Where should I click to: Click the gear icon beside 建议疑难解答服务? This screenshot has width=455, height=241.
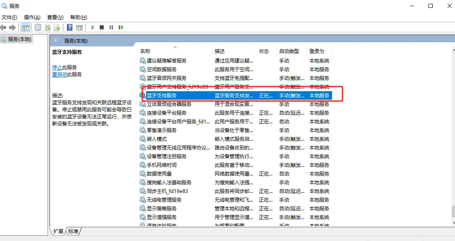pos(142,60)
